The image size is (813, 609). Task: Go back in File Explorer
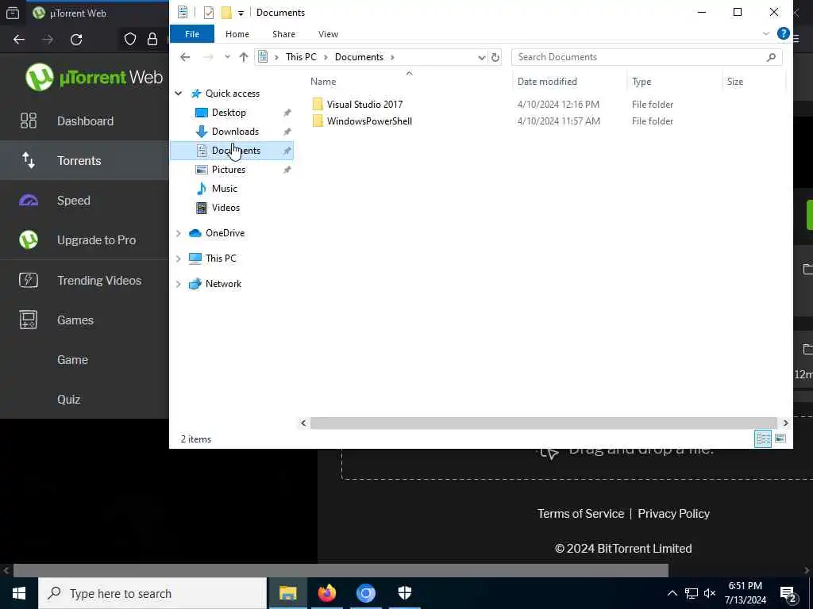tap(185, 57)
